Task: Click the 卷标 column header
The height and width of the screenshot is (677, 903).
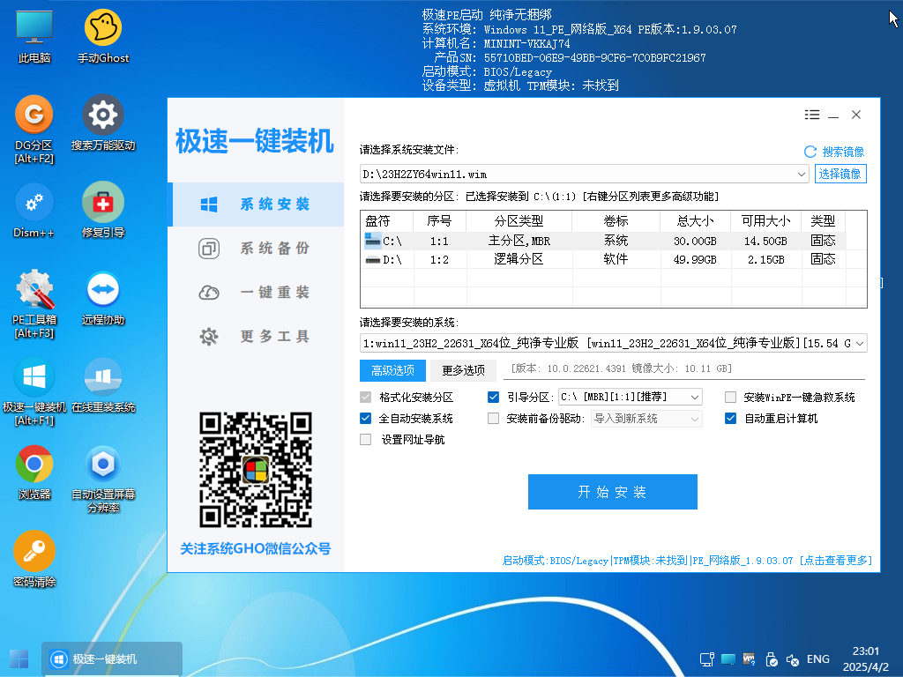Action: point(616,221)
